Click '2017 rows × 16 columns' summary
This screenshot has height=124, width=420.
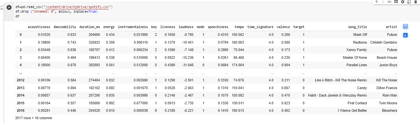[34, 118]
